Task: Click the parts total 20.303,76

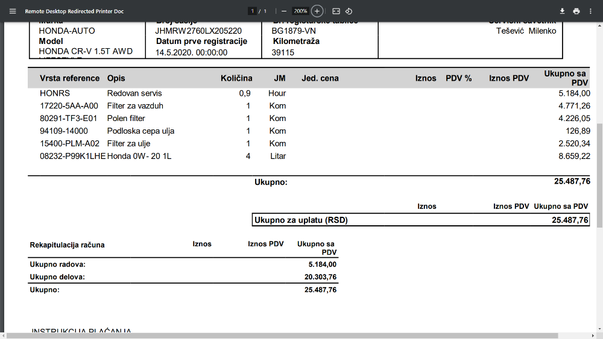Action: point(320,277)
